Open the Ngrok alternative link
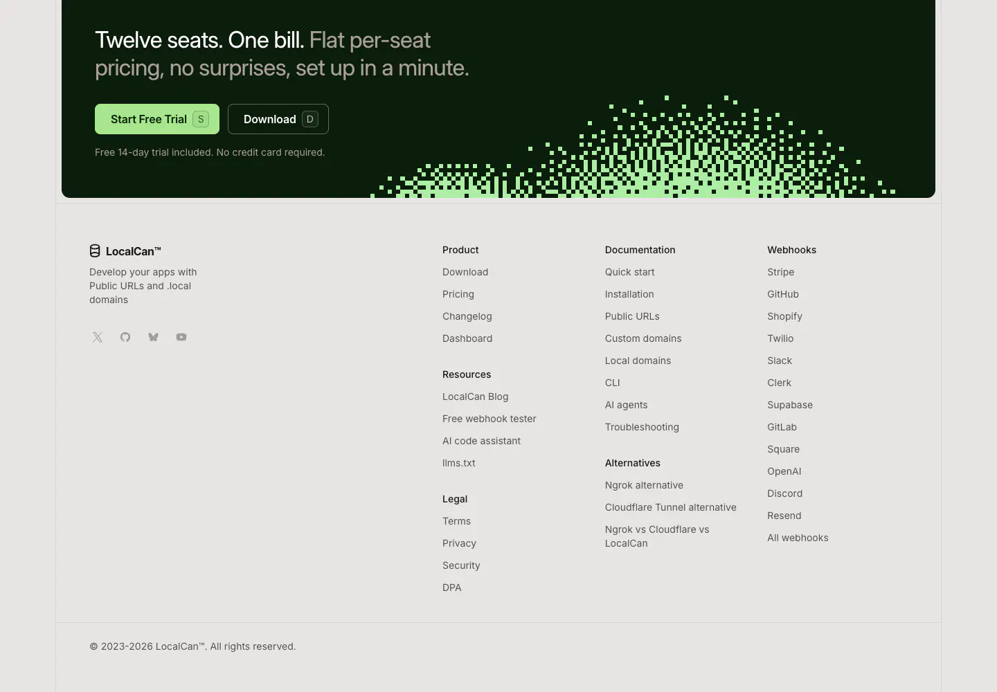The height and width of the screenshot is (692, 997). pyautogui.click(x=644, y=485)
